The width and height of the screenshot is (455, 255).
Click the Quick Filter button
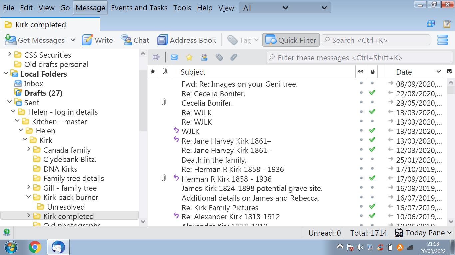point(291,40)
